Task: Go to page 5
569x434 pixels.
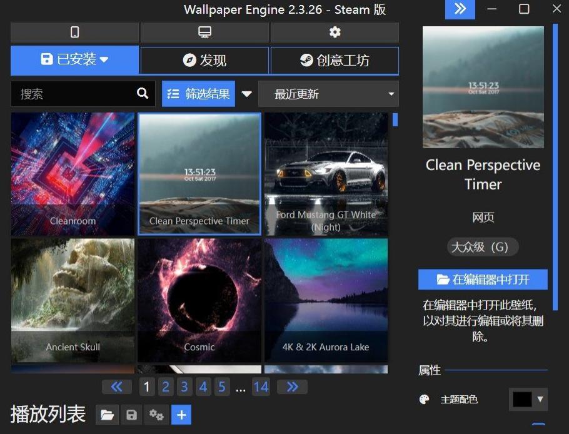Action: 222,387
